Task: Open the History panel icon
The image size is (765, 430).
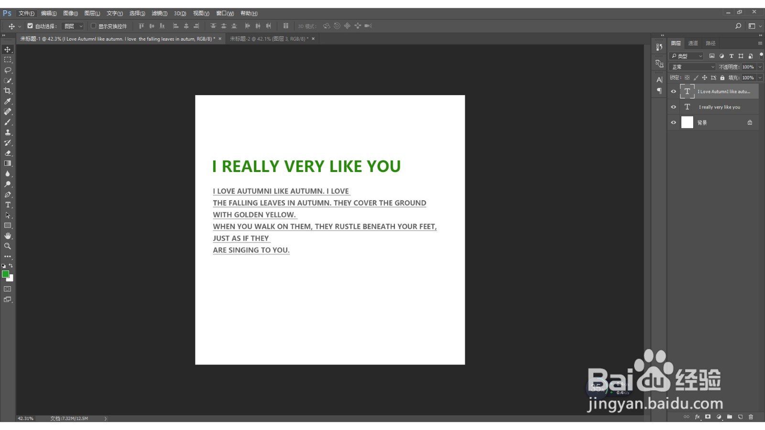Action: tap(659, 47)
